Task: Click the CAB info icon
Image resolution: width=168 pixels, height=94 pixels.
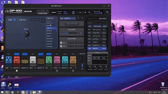Action: tap(43, 20)
